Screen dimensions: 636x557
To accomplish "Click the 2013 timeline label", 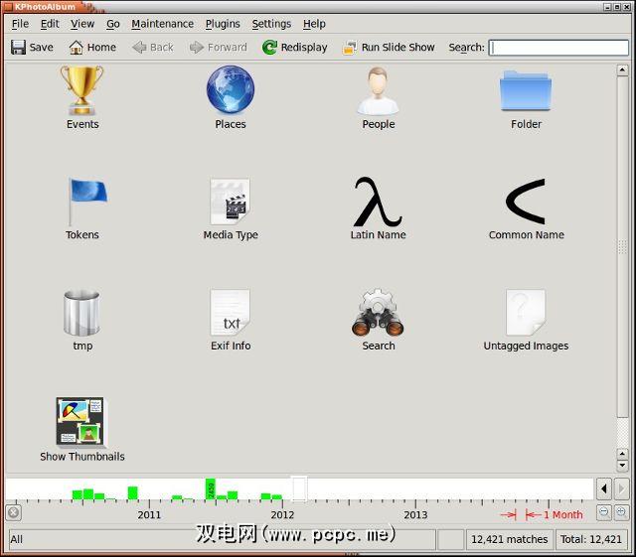I will point(415,515).
